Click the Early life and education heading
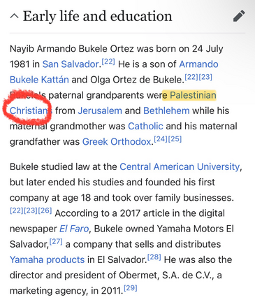 [x=97, y=16]
